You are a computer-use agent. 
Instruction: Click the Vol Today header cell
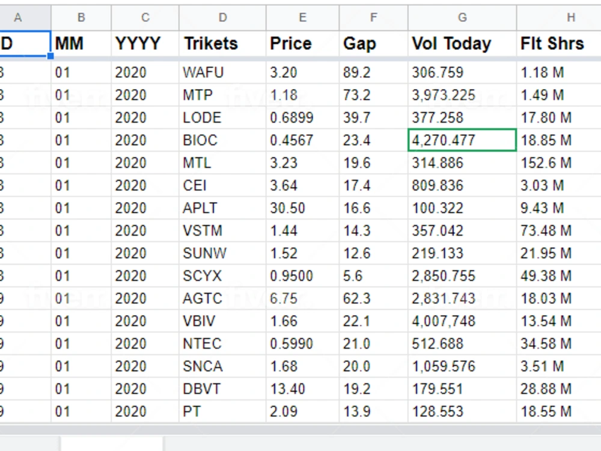tap(462, 44)
